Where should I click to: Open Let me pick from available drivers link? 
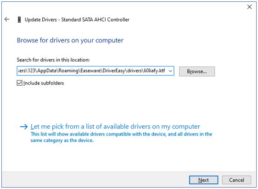tap(115, 126)
